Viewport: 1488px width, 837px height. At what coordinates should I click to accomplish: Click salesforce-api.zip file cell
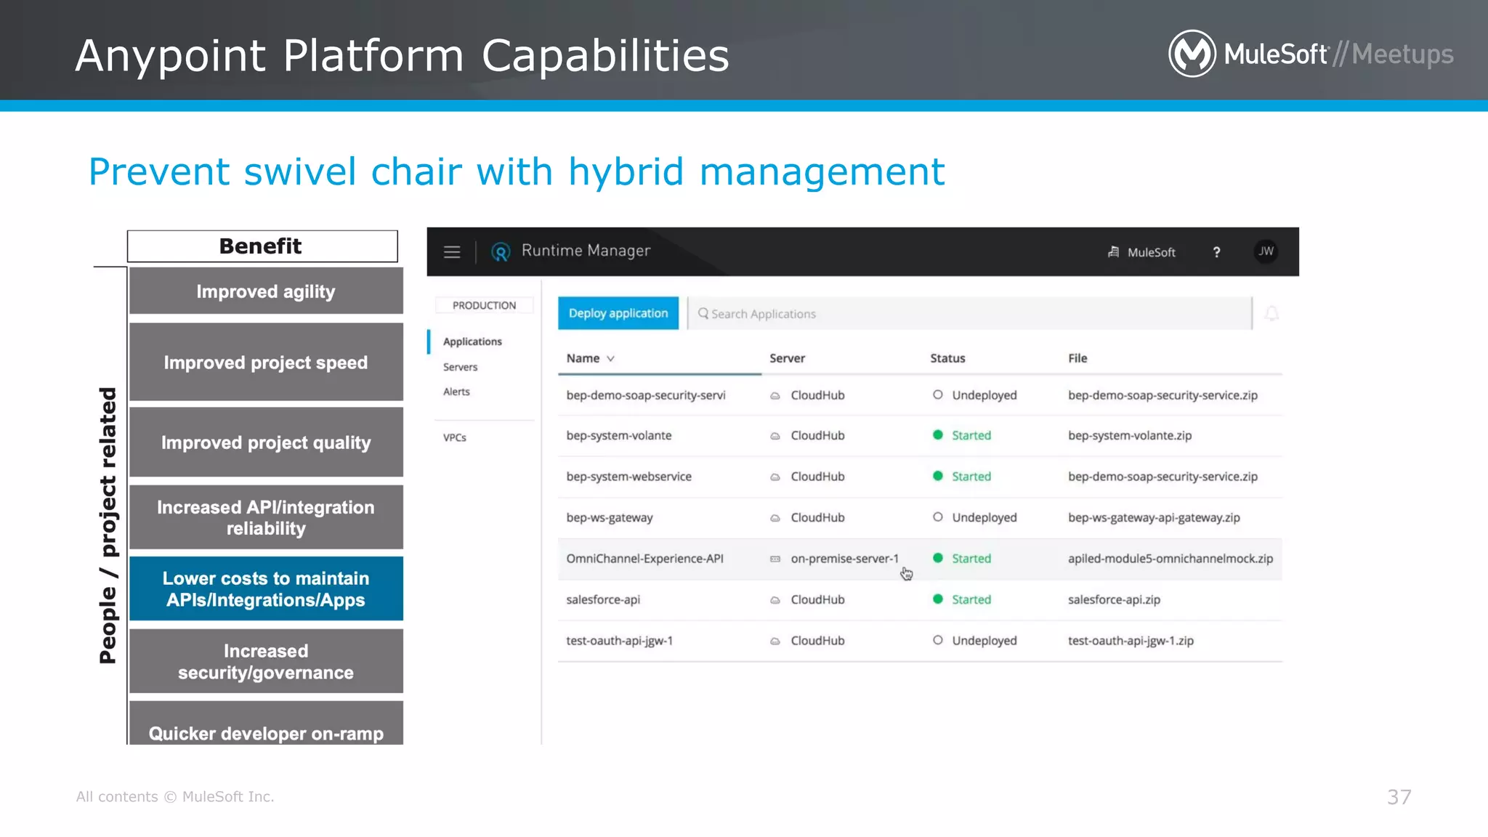(1114, 599)
